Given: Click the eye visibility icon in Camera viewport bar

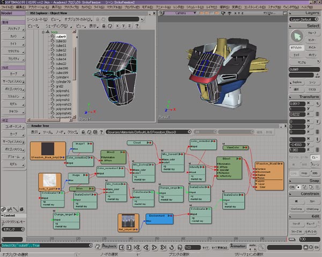Looking at the screenshot, I should point(229,13).
